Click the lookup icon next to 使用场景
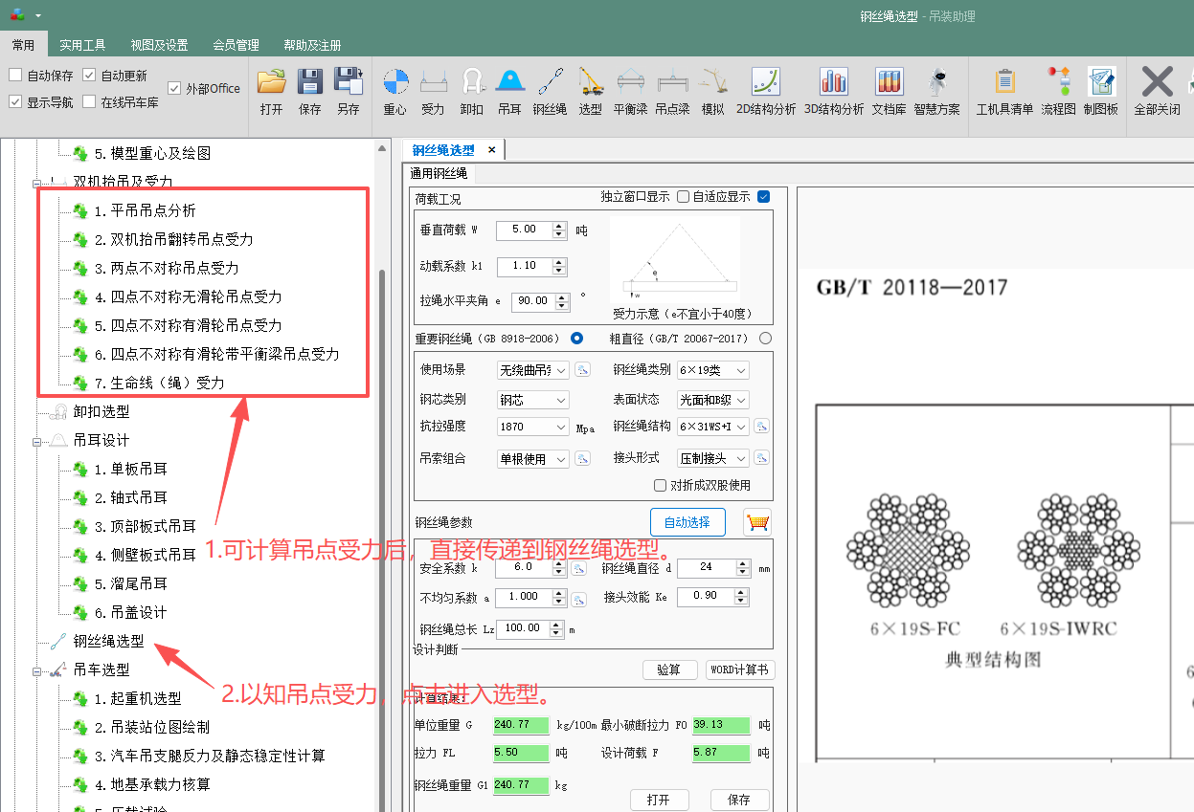Image resolution: width=1194 pixels, height=812 pixels. 582,370
